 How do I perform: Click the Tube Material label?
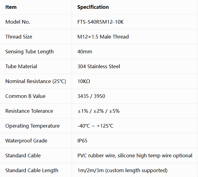[x=21, y=66]
